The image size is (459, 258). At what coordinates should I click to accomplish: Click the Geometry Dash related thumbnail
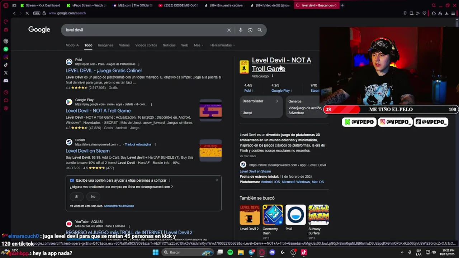point(273,215)
